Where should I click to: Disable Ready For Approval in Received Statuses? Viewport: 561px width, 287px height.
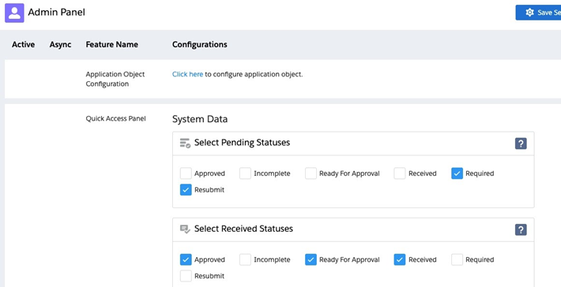(311, 259)
